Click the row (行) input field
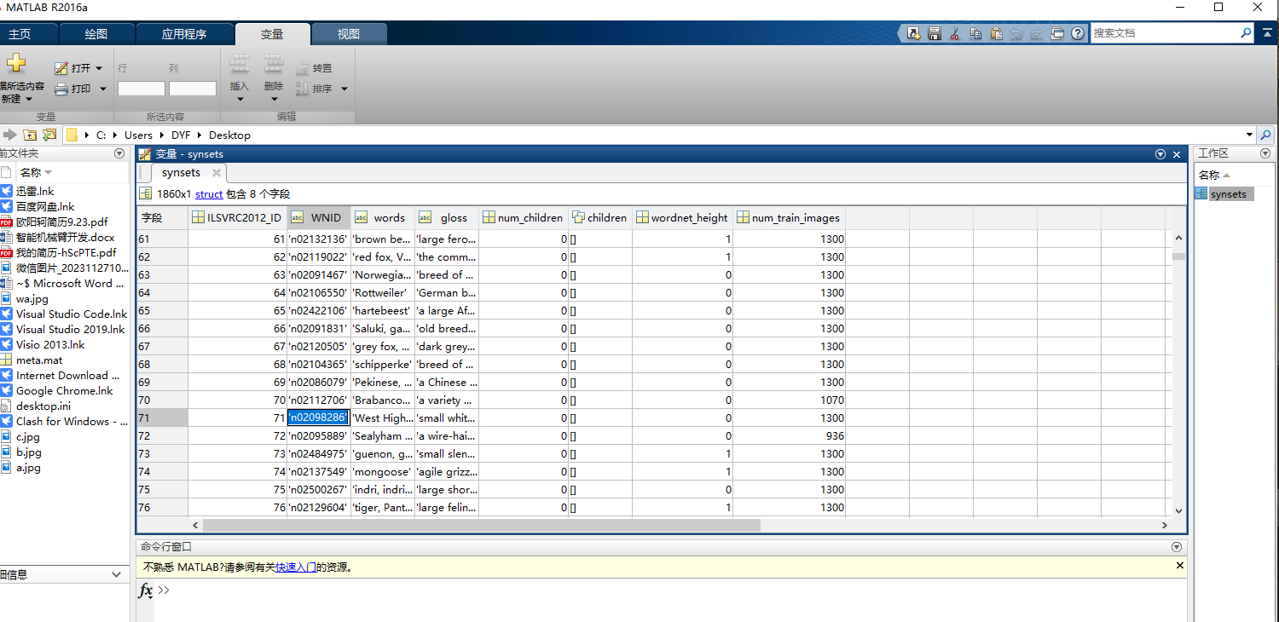Screen dimensions: 1279x622 (x=142, y=89)
